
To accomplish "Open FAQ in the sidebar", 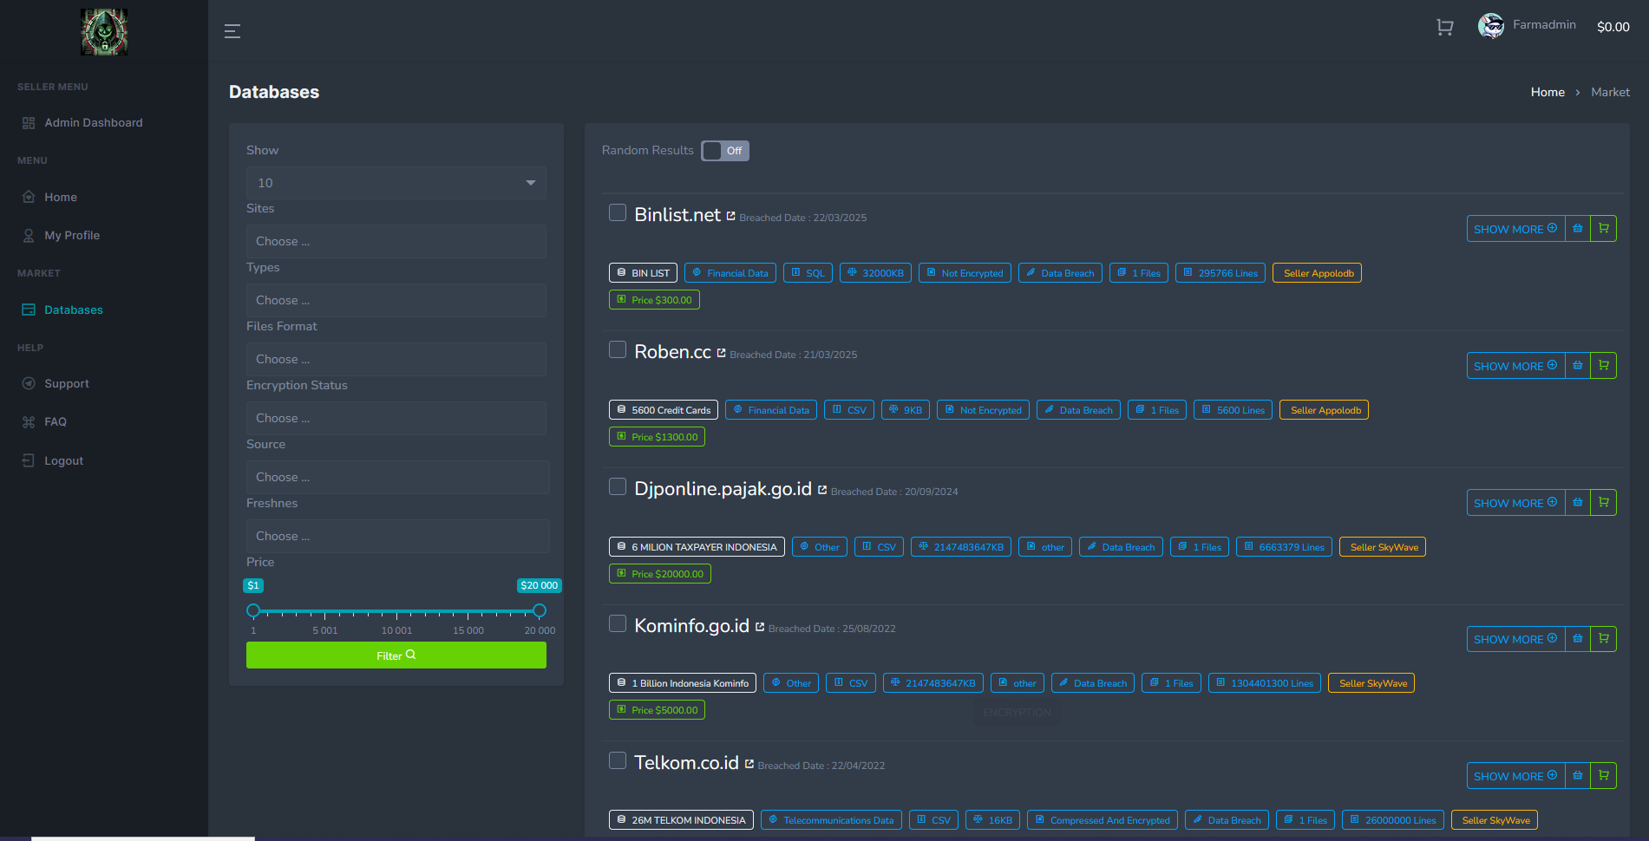I will [56, 421].
